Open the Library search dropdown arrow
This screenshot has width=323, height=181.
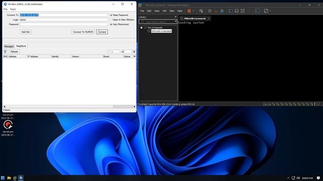tap(176, 22)
